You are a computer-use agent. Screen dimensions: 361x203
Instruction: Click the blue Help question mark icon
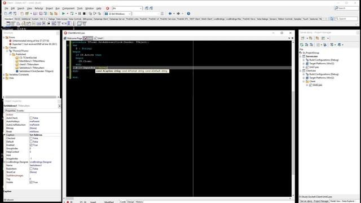pos(188,14)
